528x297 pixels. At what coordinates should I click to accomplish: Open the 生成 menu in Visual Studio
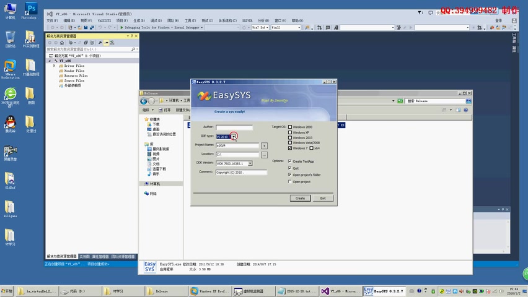tap(139, 20)
